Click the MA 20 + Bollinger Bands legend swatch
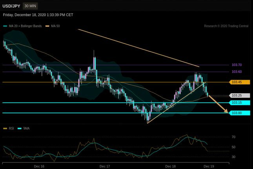 pos(5,26)
